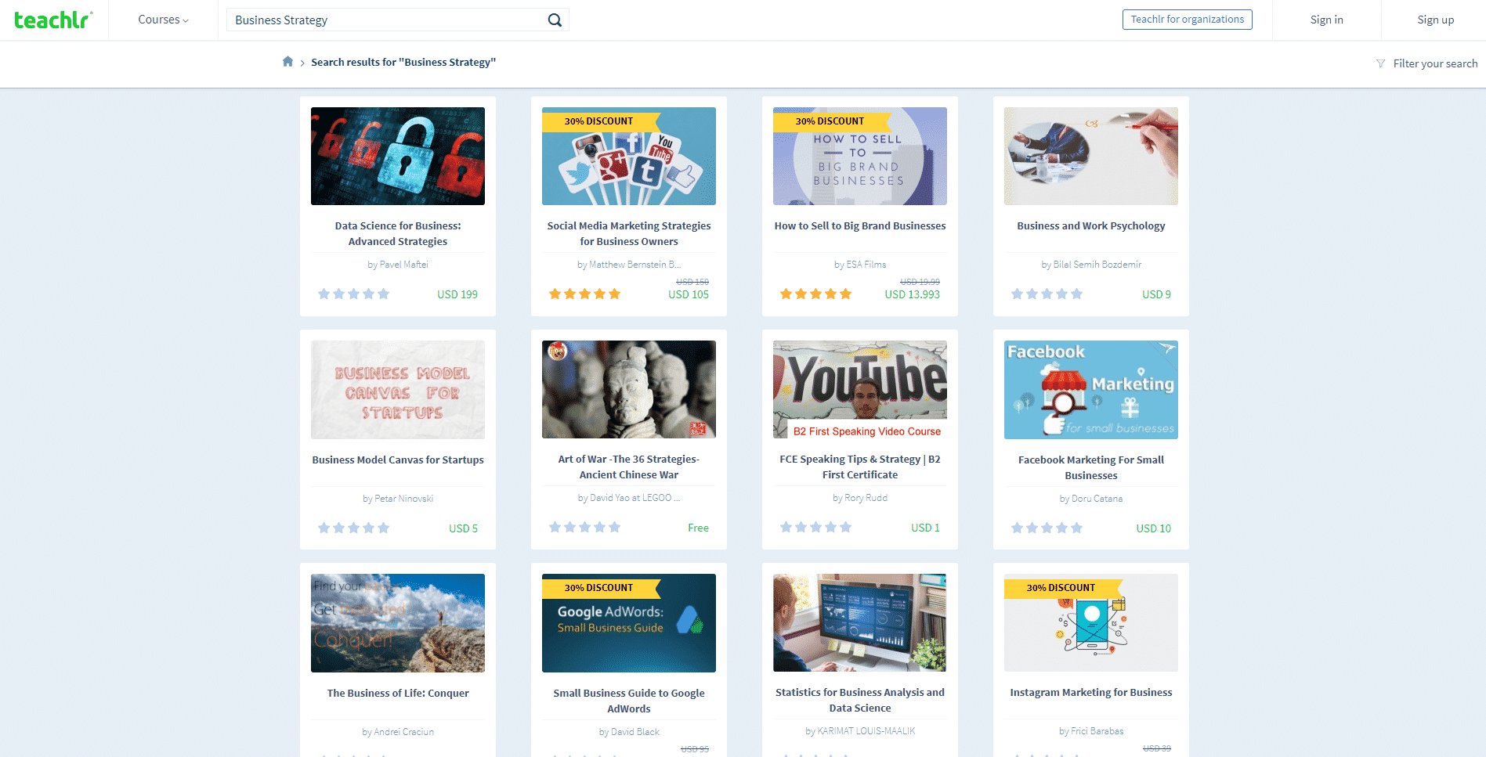Click Sign up

pos(1435,20)
